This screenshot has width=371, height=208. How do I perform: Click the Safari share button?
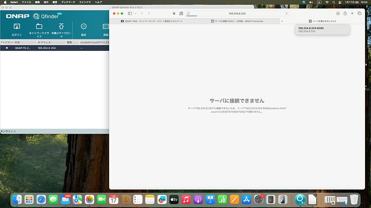pos(345,13)
